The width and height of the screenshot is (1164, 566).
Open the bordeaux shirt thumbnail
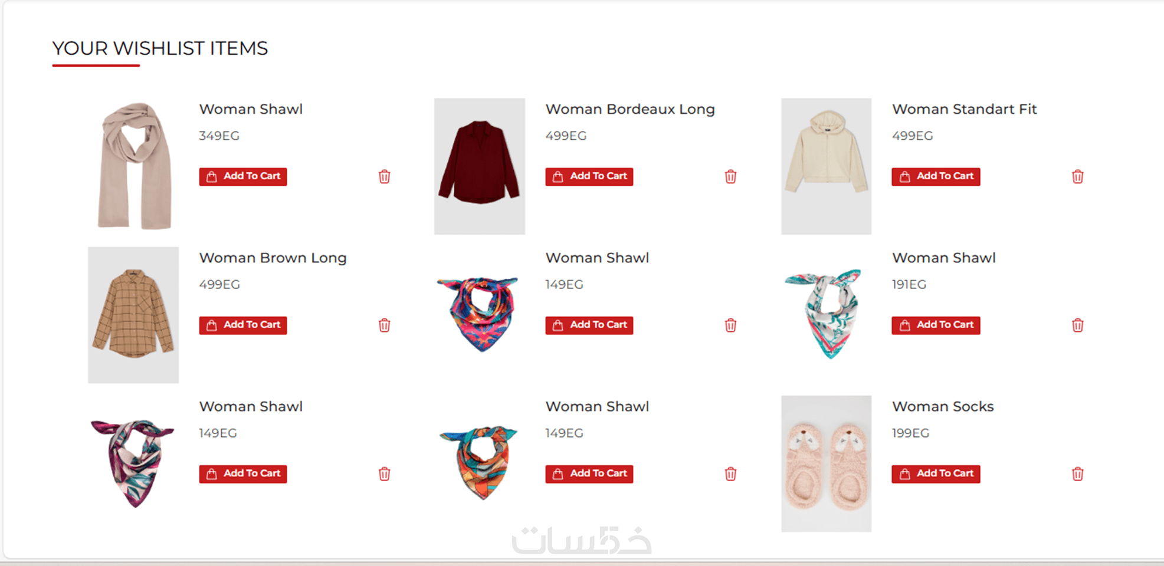tap(480, 166)
